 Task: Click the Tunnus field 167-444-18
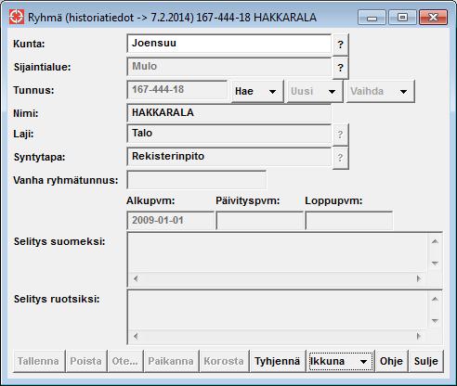pyautogui.click(x=177, y=90)
